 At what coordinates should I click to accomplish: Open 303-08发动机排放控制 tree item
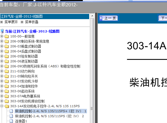[x=27, y=101]
